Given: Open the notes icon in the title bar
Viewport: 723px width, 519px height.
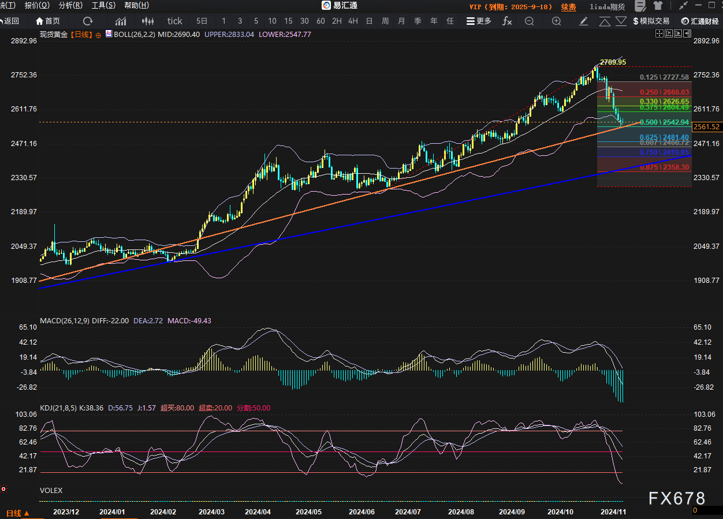Looking at the screenshot, I should pos(640,6).
